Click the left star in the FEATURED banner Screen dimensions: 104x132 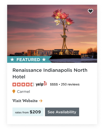point(12,60)
